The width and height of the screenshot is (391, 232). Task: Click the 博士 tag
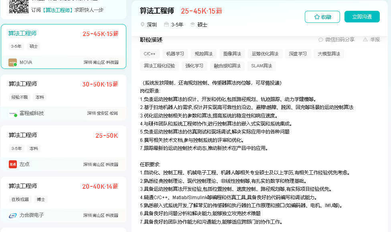(41, 200)
